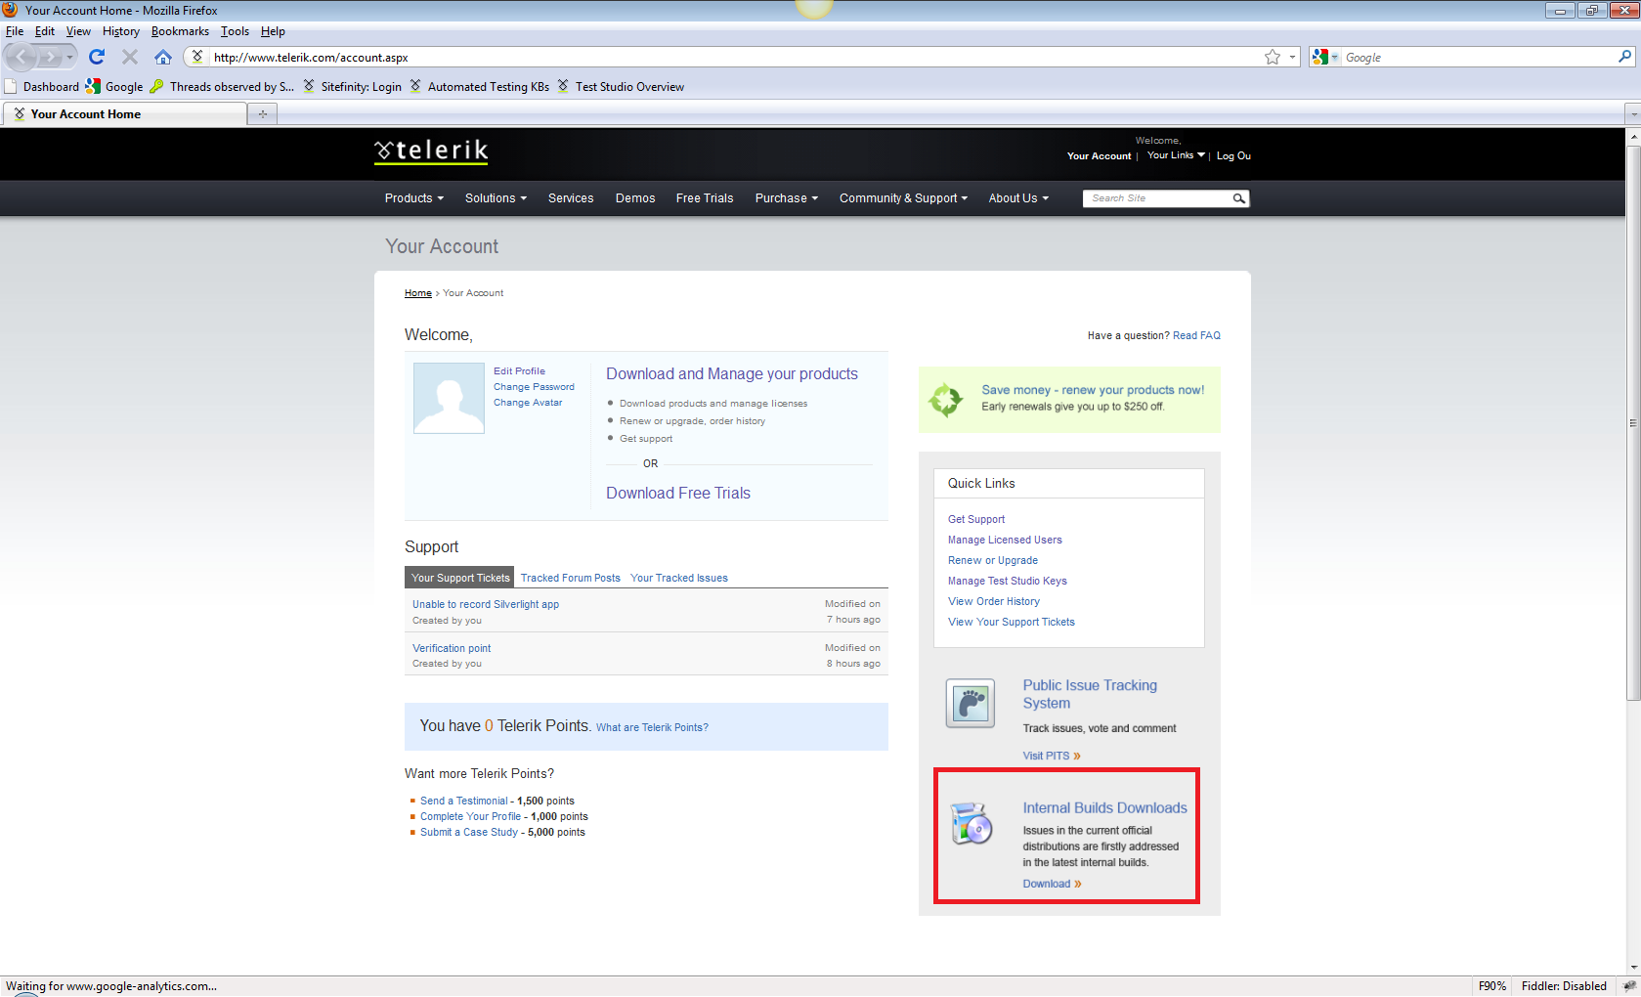Open the Bookmarks menu
1641x997 pixels.
[180, 31]
